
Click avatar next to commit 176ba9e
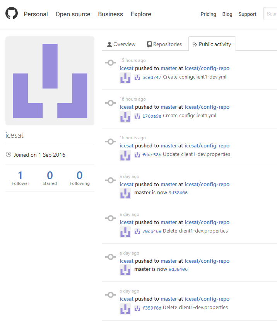[125, 116]
